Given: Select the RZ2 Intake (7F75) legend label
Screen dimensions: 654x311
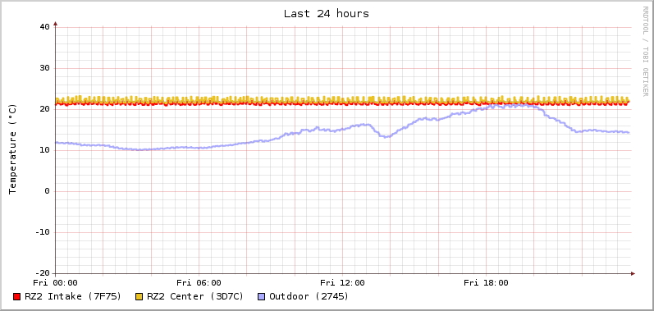Looking at the screenshot, I should (73, 296).
